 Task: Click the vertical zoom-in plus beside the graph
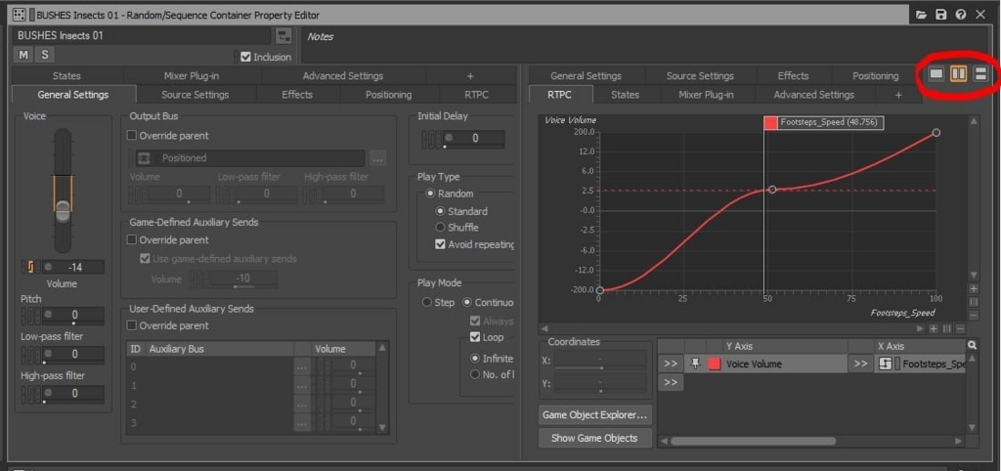973,289
